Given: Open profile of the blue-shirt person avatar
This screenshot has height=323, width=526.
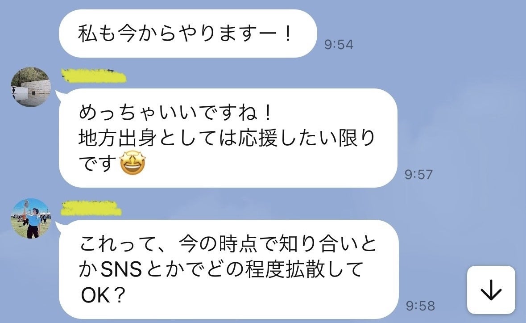Looking at the screenshot, I should (31, 218).
